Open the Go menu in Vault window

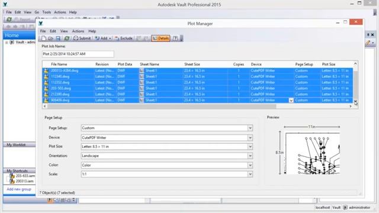[x=37, y=12]
